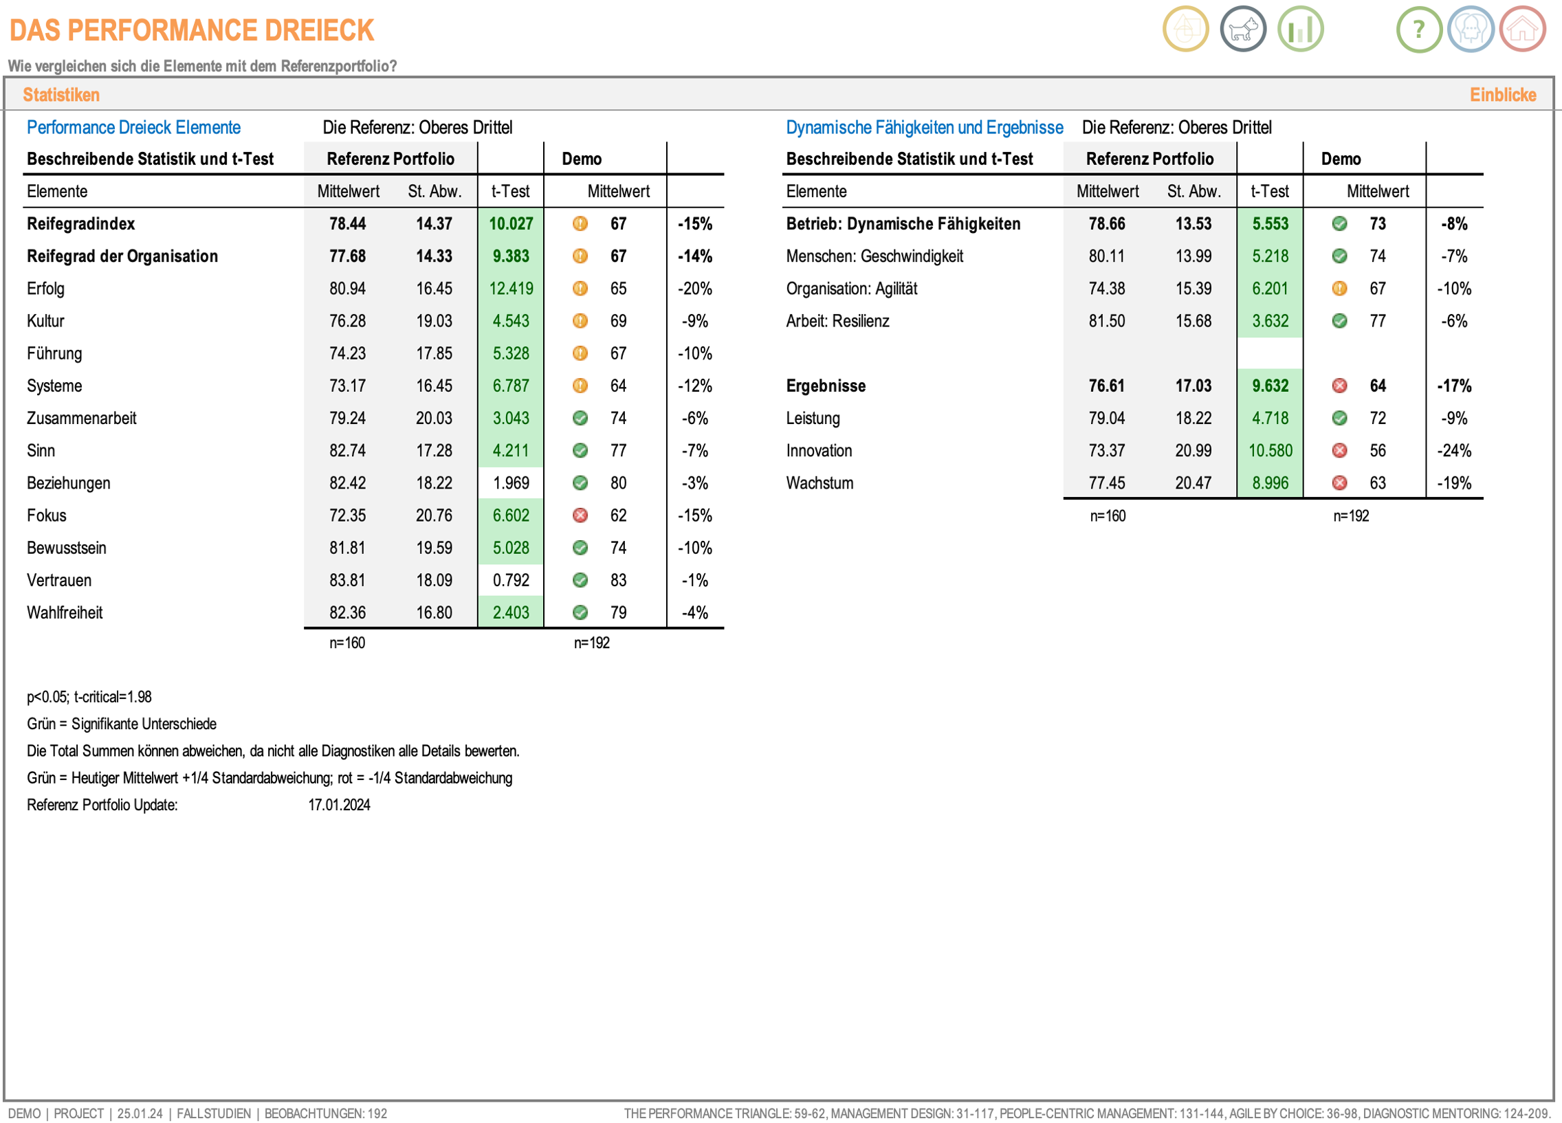Click the left table's Referenz Portfolio column header
The image size is (1562, 1123).
tap(390, 159)
